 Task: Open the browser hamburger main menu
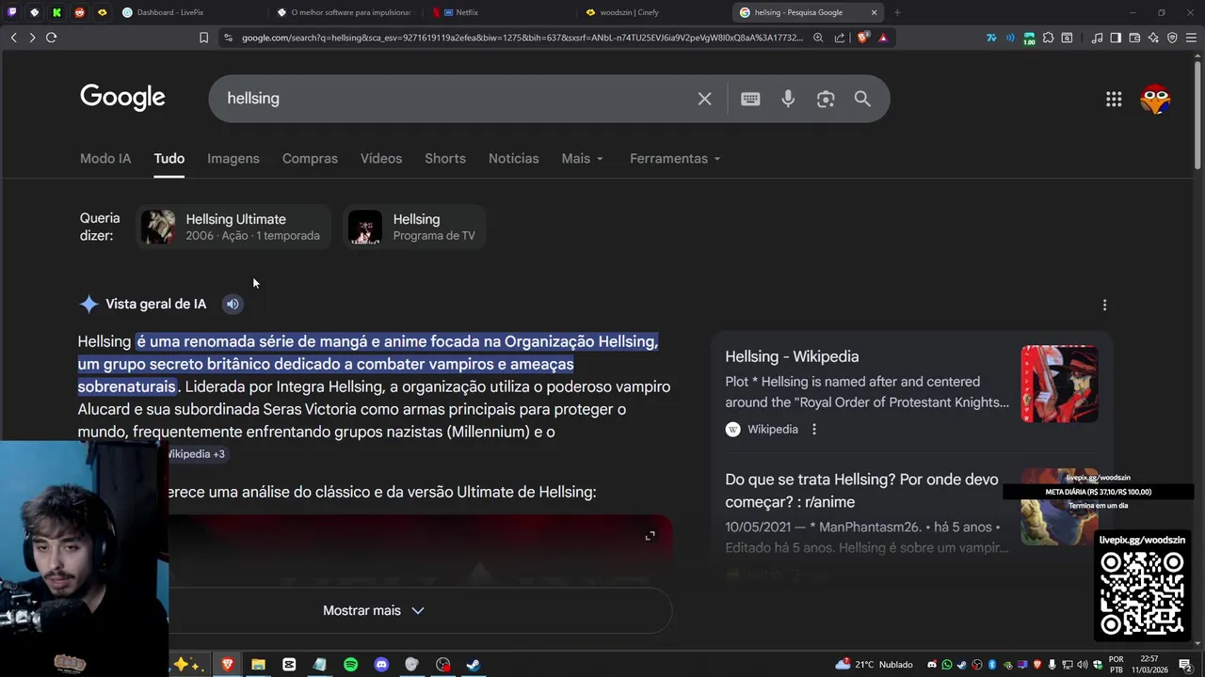1191,38
